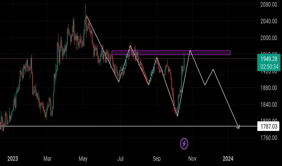The height and width of the screenshot is (166, 282).
Task: Click the Mar label on time axis
Action: pyautogui.click(x=48, y=159)
